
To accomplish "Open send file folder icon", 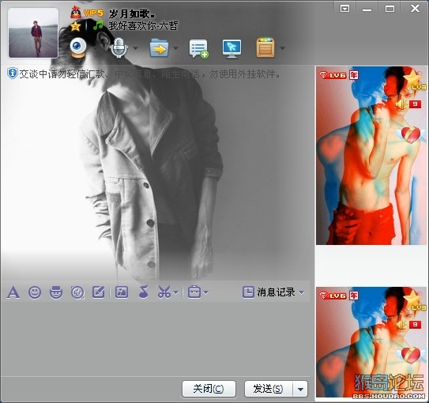I will (159, 48).
